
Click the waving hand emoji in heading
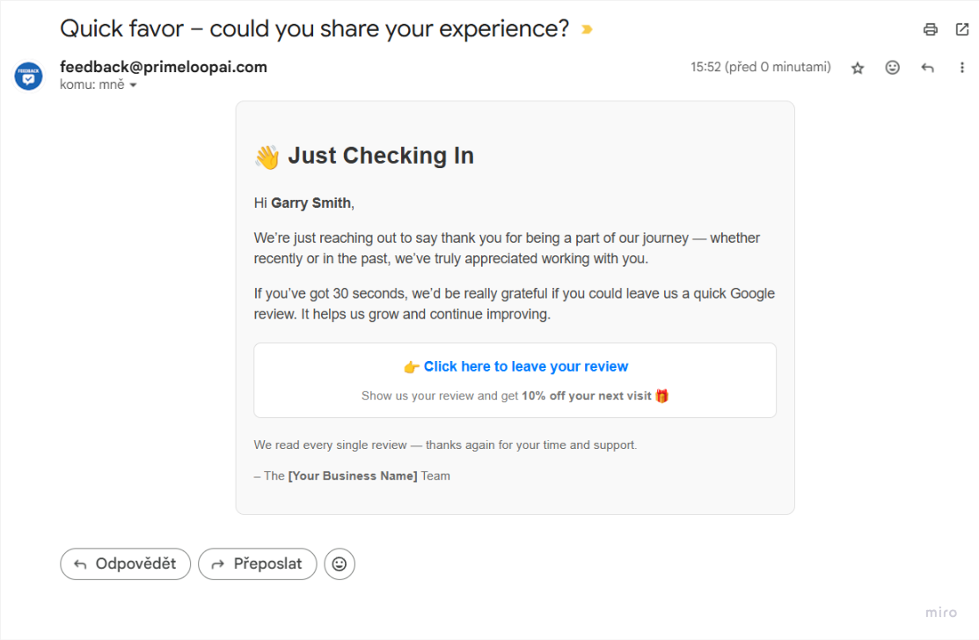click(267, 157)
